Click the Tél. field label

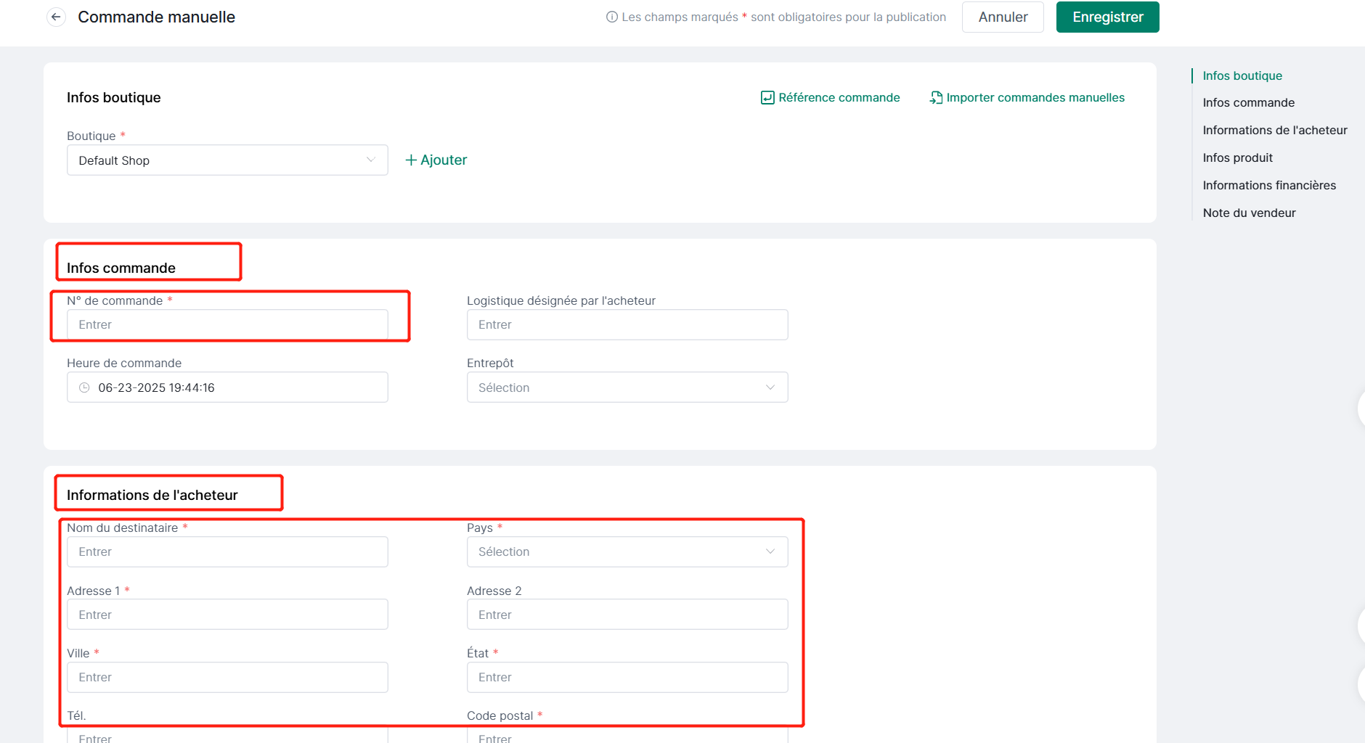pyautogui.click(x=76, y=715)
